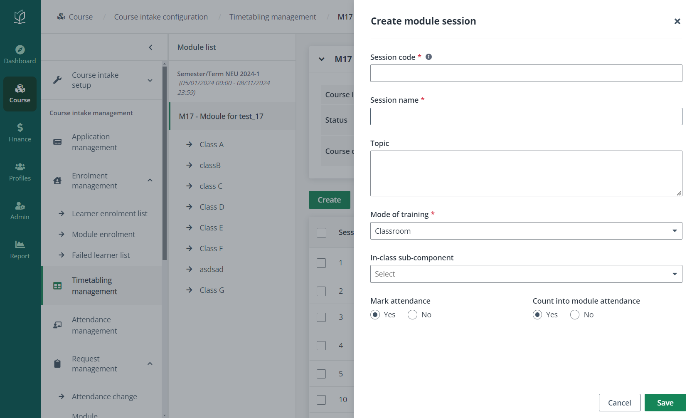Click arrow icon beside Class A
The width and height of the screenshot is (697, 418).
[x=190, y=144]
